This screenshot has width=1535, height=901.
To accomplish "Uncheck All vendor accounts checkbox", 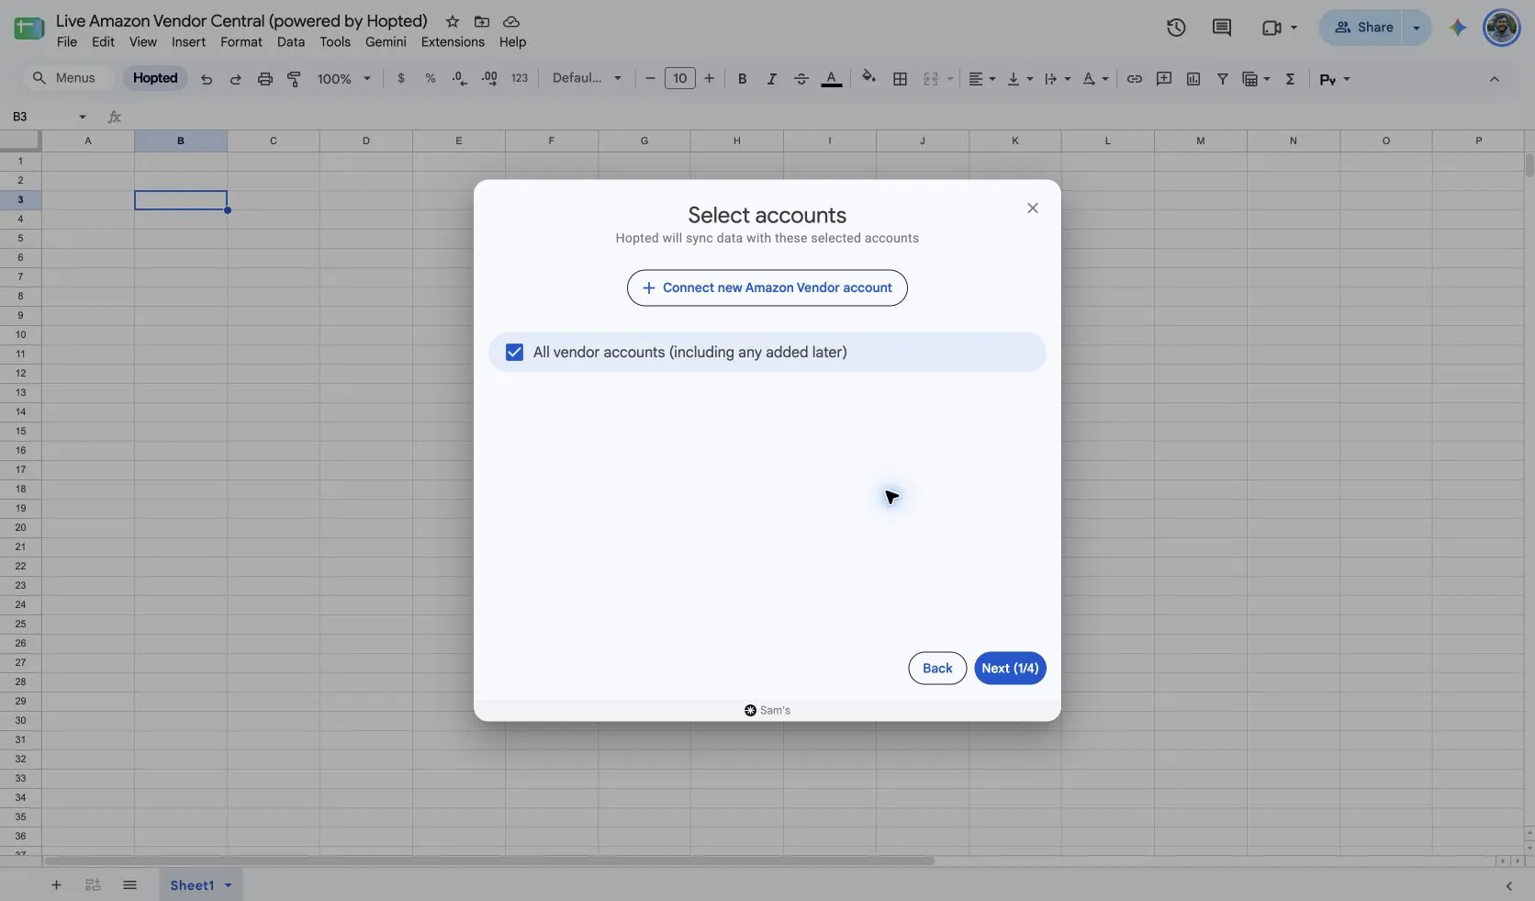I will (x=514, y=353).
